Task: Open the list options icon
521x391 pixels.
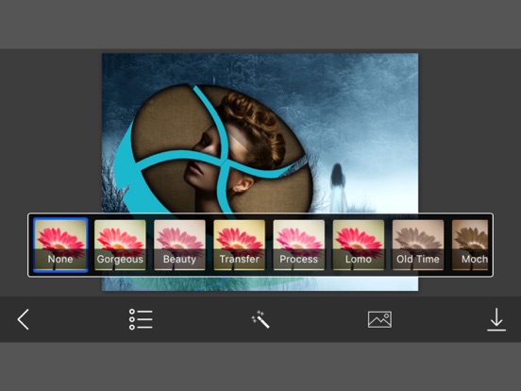Action: click(x=141, y=319)
